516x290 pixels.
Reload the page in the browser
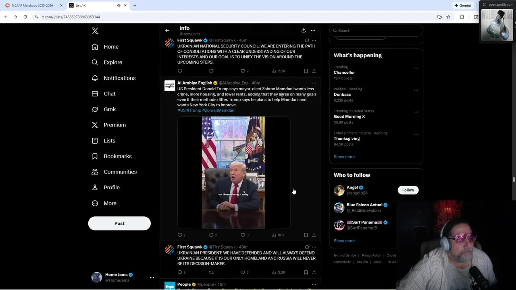pyautogui.click(x=25, y=17)
